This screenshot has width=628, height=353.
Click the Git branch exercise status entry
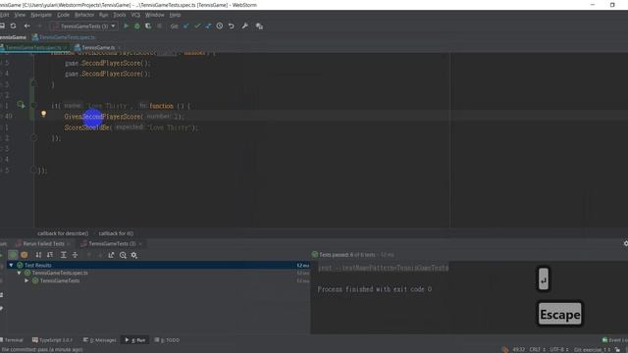click(x=593, y=349)
